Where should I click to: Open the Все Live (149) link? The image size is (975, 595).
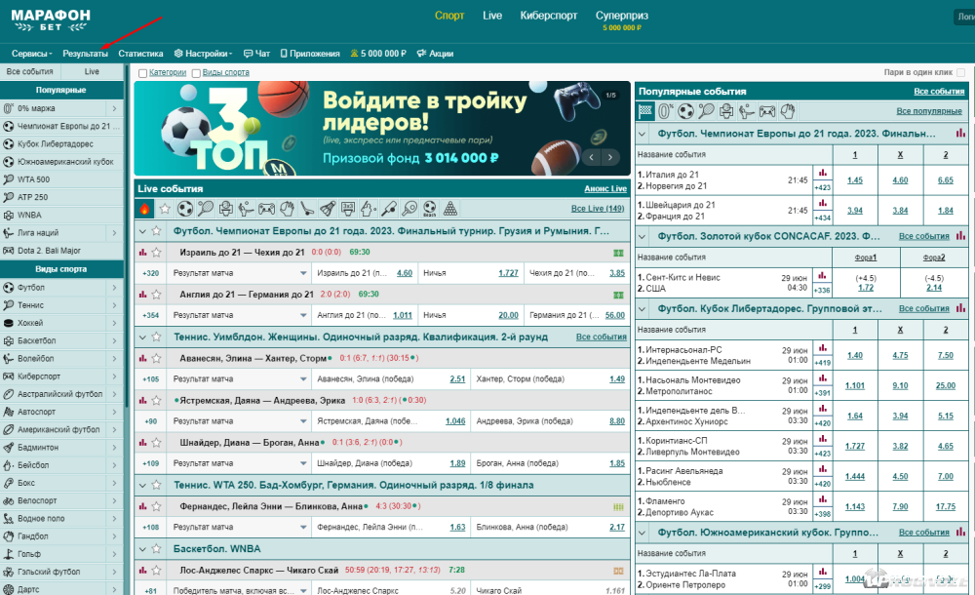[597, 209]
